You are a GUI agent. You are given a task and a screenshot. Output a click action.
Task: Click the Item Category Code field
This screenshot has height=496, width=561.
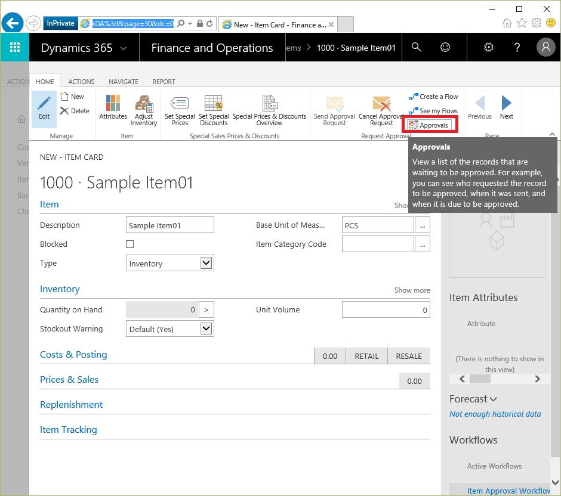(x=378, y=244)
